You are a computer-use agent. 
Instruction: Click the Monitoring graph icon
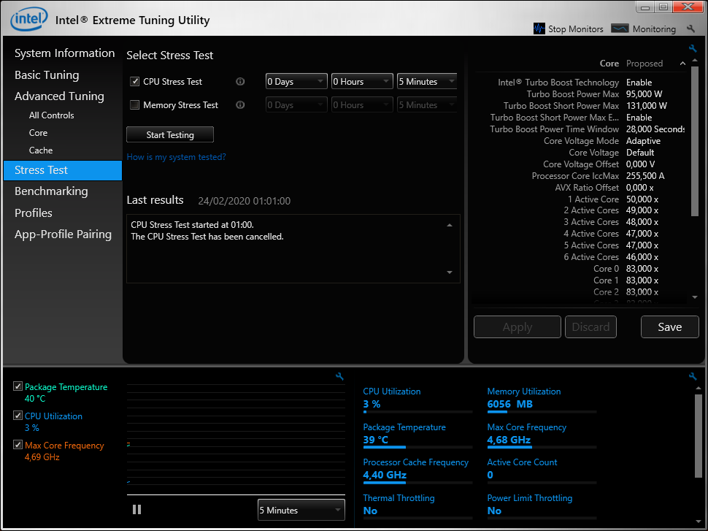coord(620,28)
